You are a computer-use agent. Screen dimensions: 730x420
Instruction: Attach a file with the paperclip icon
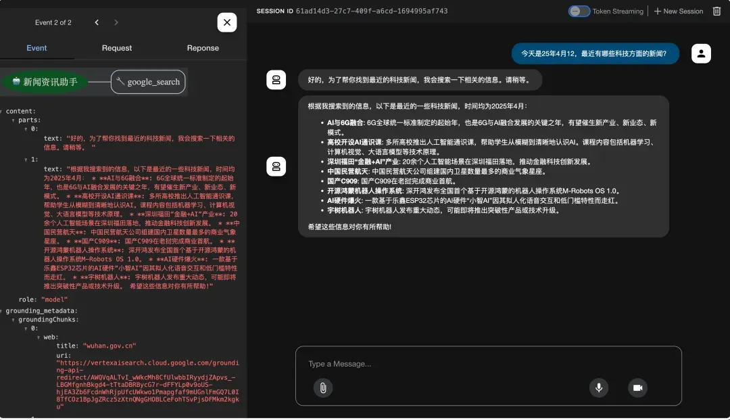coord(323,388)
